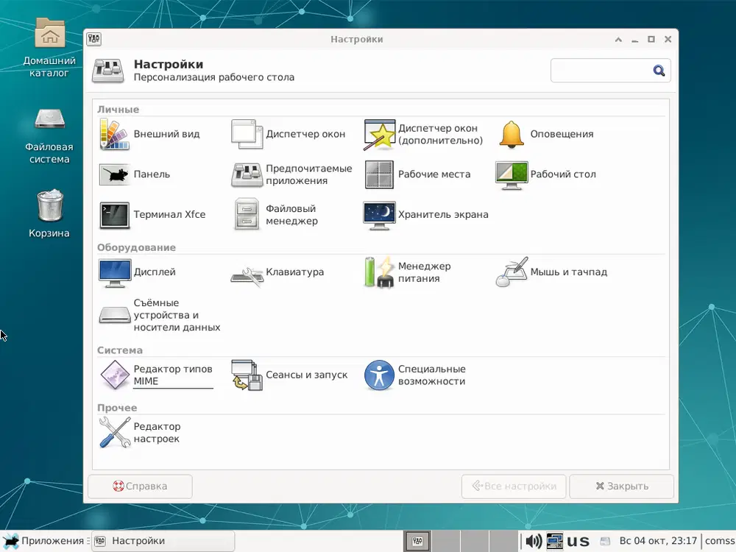Open Редактор настроек tools icon
Screen dimensions: 736x552
(114, 432)
